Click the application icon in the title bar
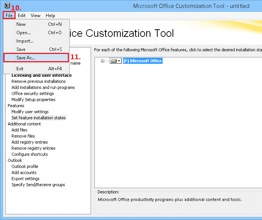The width and height of the screenshot is (262, 220). (7, 5)
